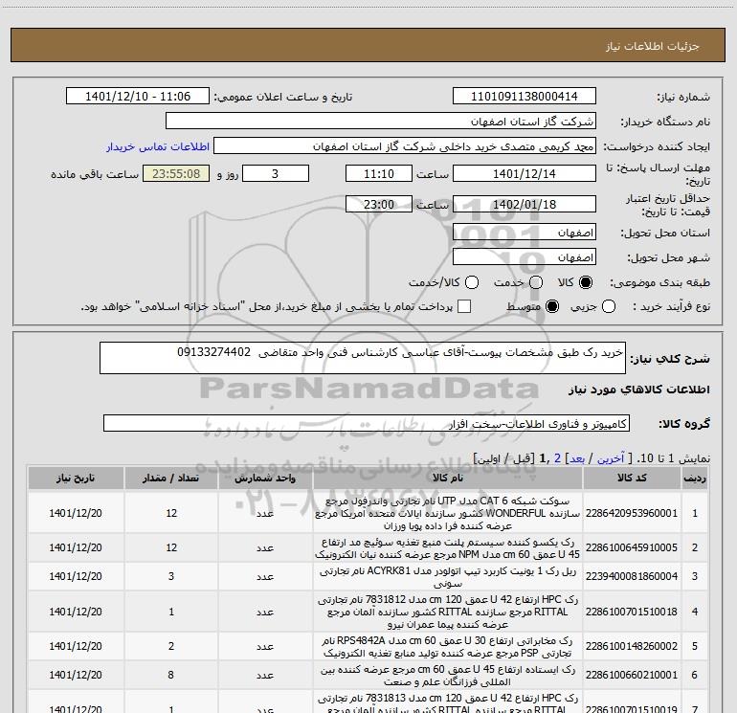
Task: Open اطلاعات تماس خریدار link
Action: pos(158,146)
